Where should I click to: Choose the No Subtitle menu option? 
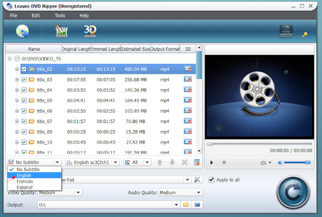(34, 169)
